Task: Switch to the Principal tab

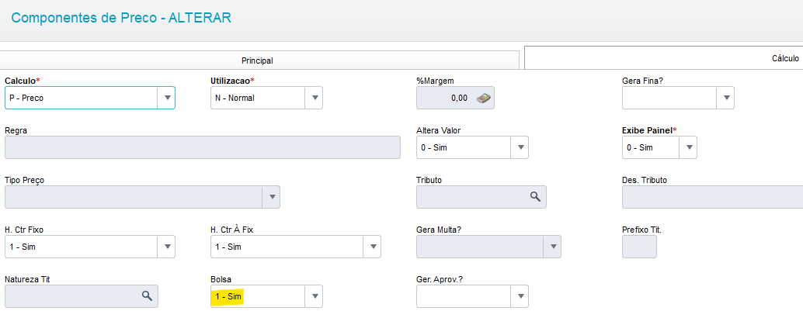Action: [257, 60]
